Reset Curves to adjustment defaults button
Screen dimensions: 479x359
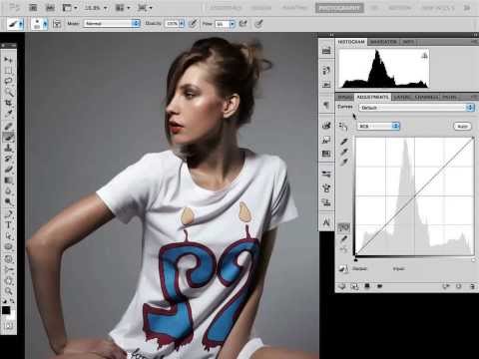click(459, 286)
